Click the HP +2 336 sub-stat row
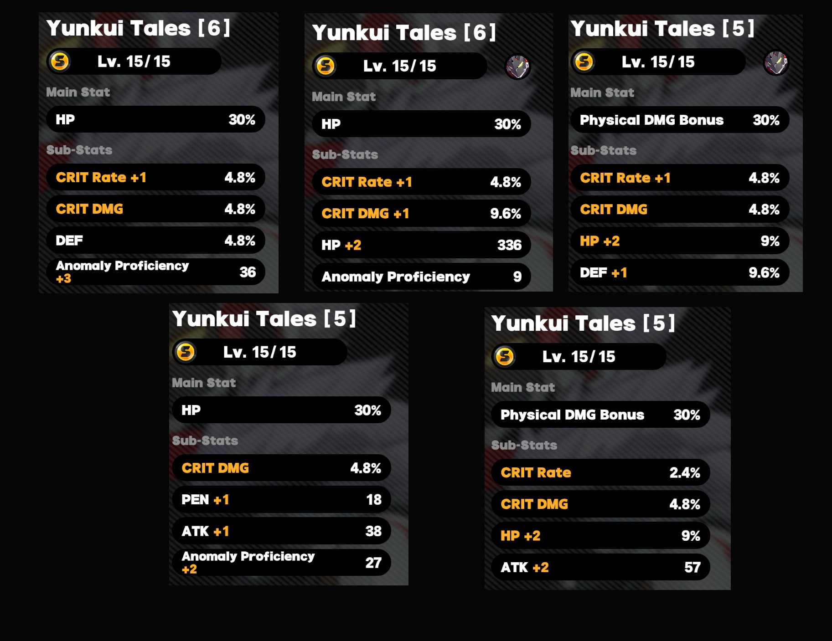832x641 pixels. coord(421,245)
